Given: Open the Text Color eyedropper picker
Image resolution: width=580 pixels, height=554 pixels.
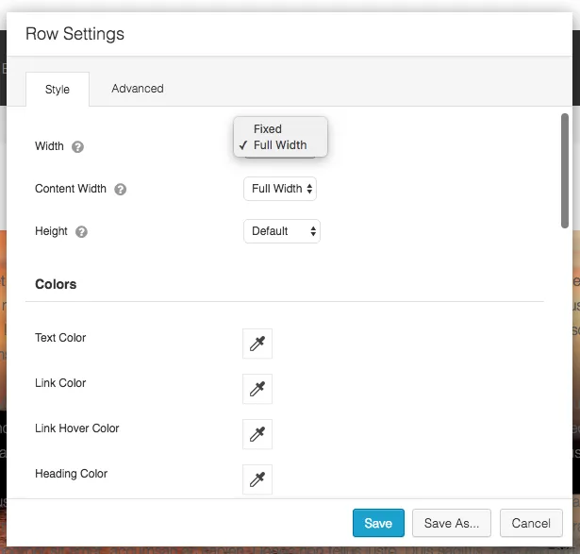Looking at the screenshot, I should tap(257, 344).
